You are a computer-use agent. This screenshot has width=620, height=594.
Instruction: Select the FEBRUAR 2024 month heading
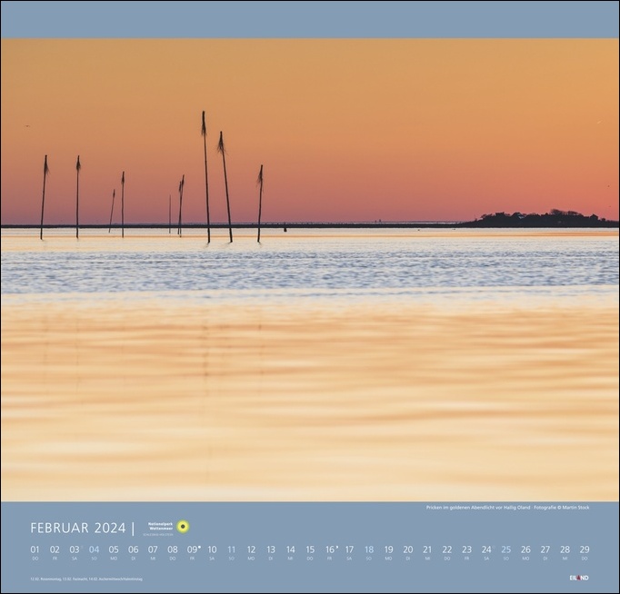pos(77,528)
